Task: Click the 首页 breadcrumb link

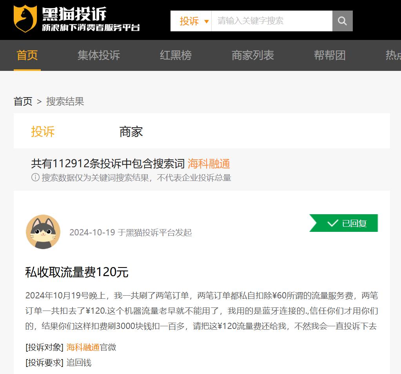Action: 23,101
